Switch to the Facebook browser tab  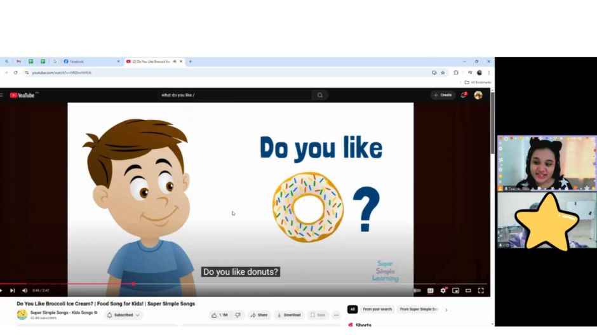pyautogui.click(x=91, y=61)
